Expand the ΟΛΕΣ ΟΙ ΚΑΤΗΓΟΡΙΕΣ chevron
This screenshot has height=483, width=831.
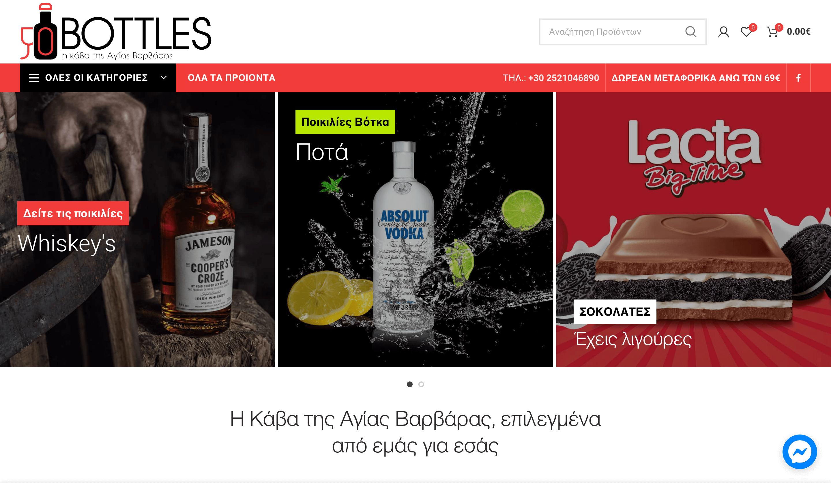164,78
